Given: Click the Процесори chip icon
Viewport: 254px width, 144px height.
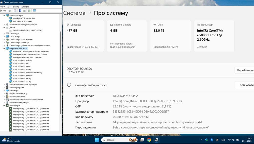Looking at the screenshot, I should (7, 106).
